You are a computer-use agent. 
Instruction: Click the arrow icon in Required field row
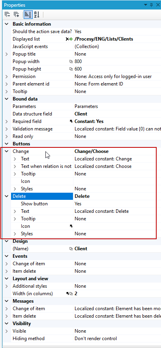pos(71,121)
